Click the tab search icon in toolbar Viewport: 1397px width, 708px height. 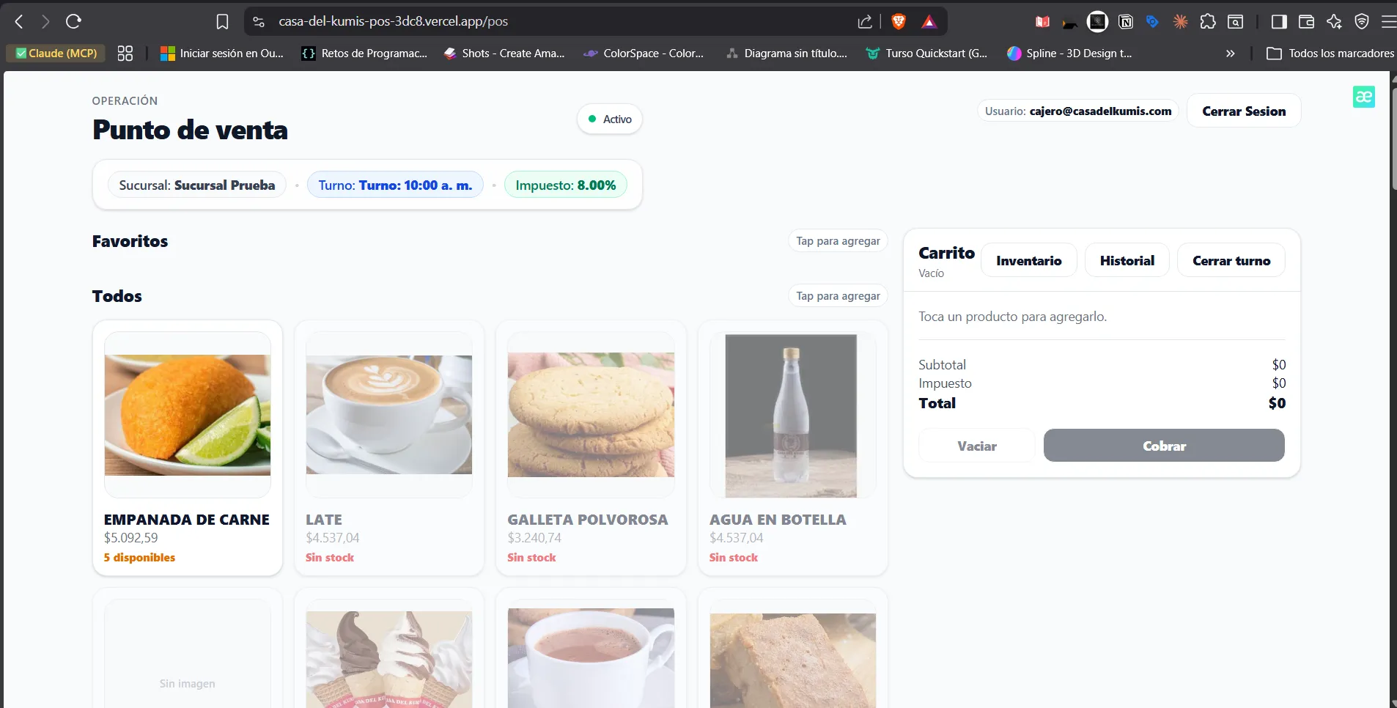coord(1236,22)
